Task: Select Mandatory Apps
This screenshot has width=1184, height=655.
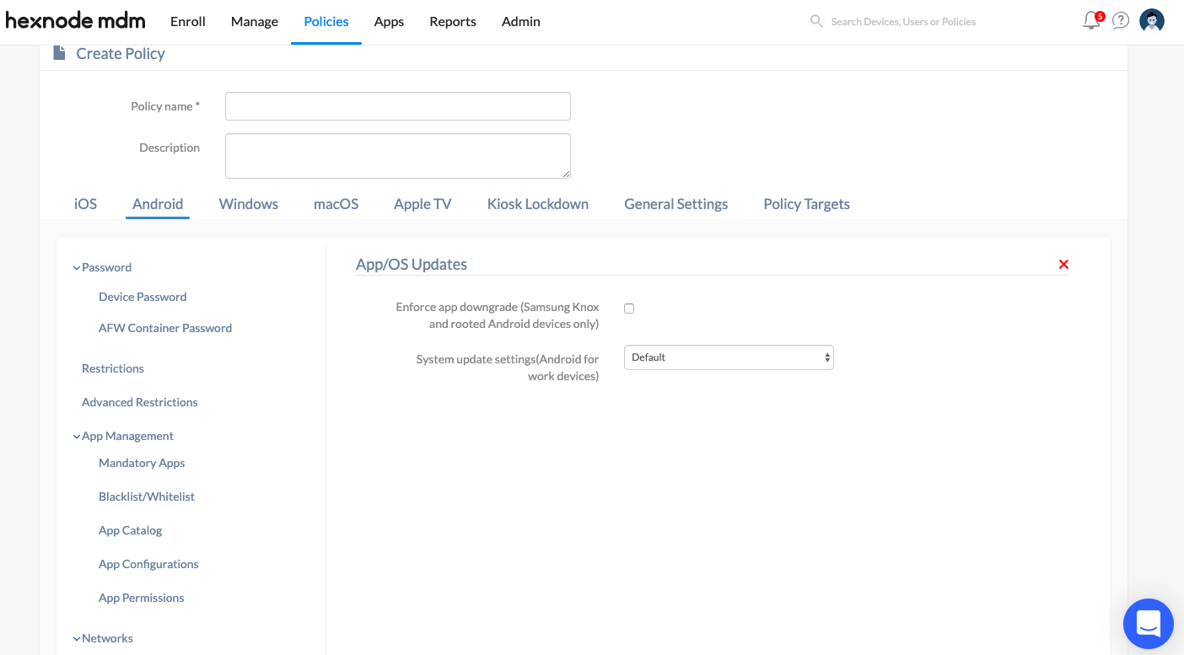Action: click(142, 463)
